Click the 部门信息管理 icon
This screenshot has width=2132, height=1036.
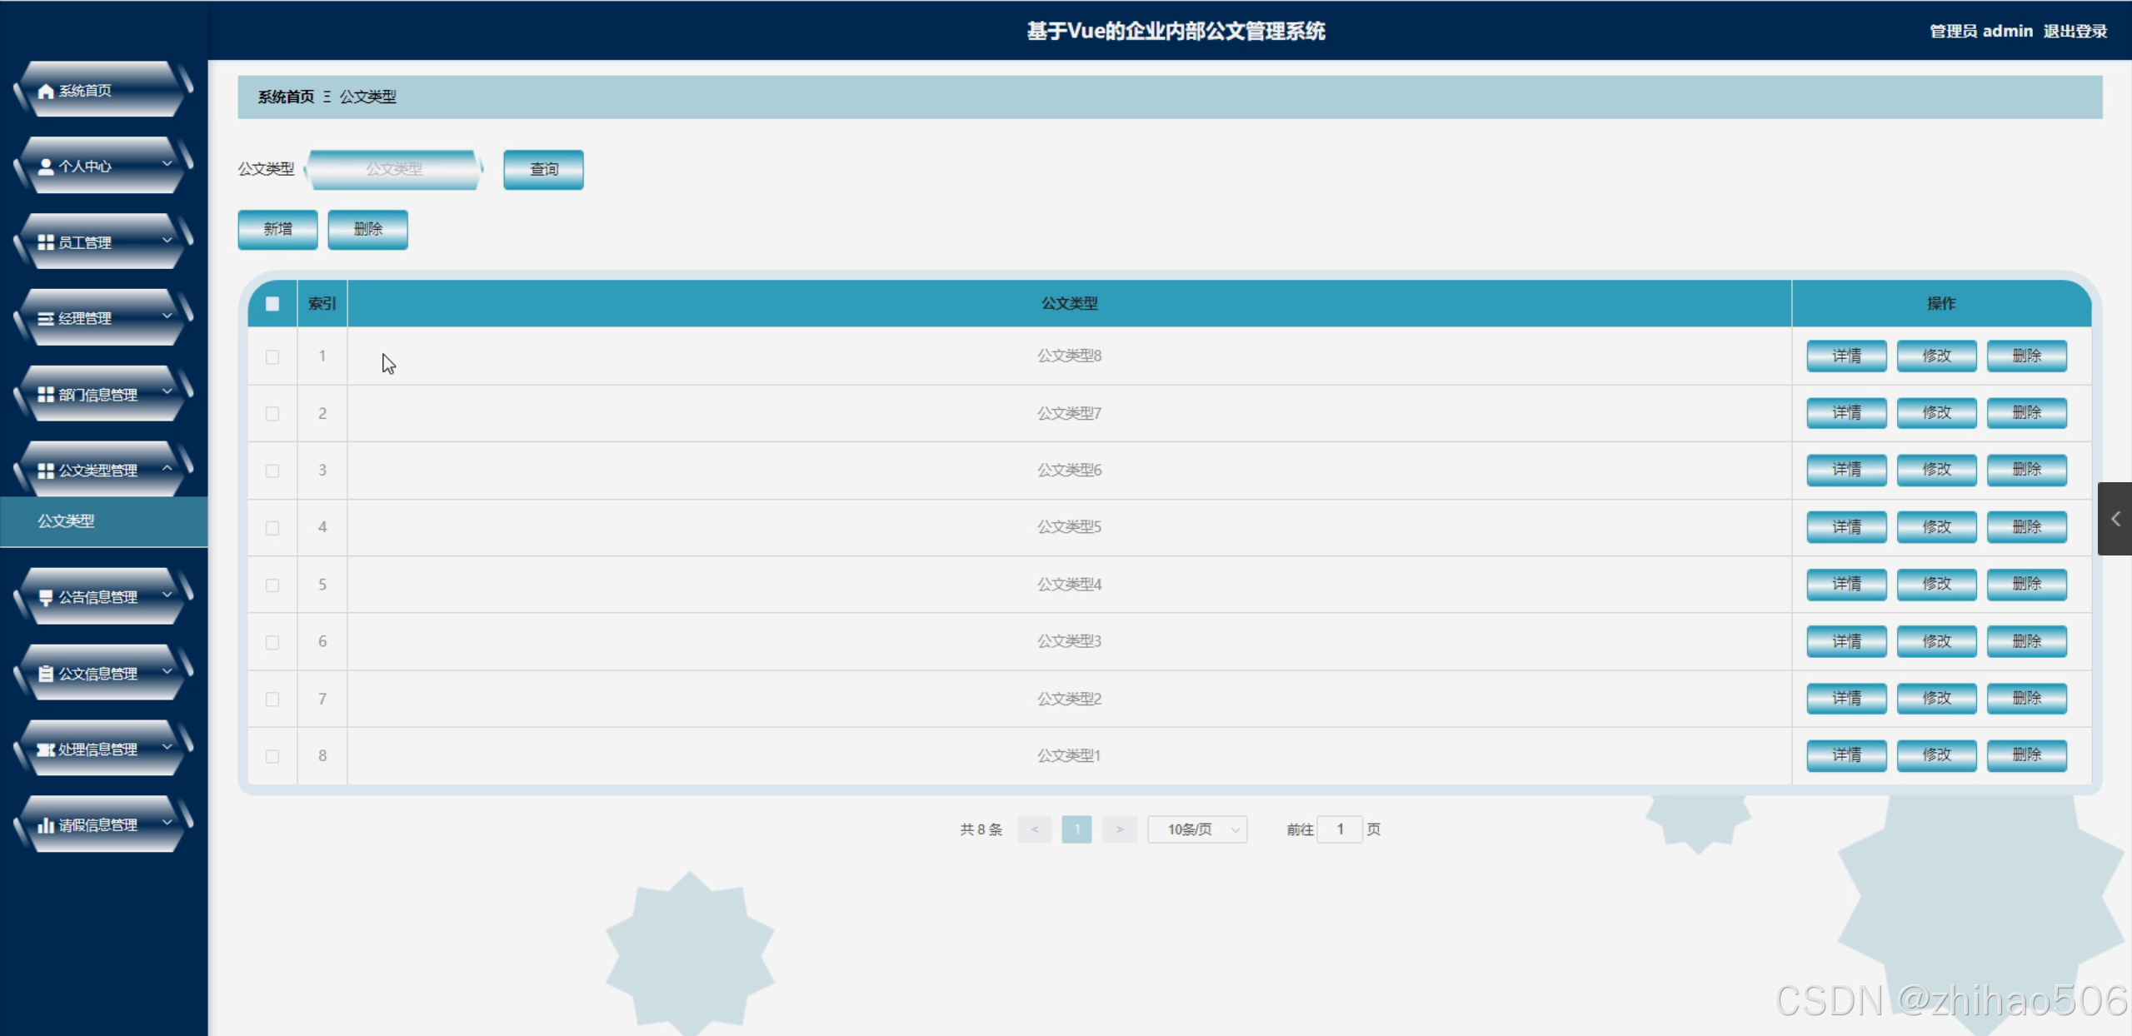[x=45, y=394]
